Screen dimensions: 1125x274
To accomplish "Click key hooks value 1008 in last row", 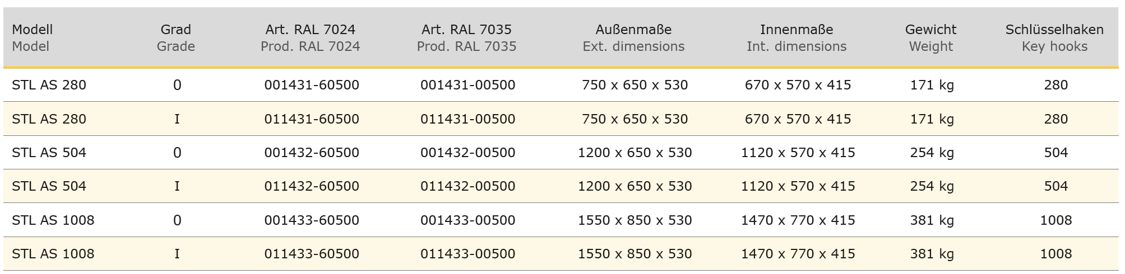I will [1056, 254].
